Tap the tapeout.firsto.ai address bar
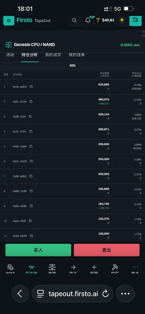The height and width of the screenshot is (314, 145). (72, 294)
